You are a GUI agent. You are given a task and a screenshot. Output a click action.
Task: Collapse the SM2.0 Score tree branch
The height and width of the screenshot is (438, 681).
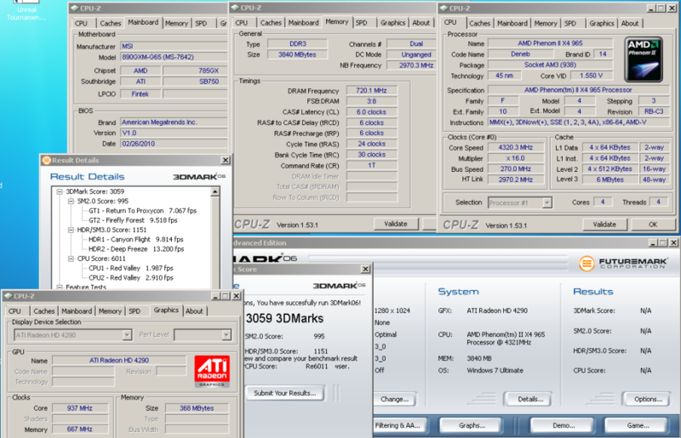coord(69,200)
